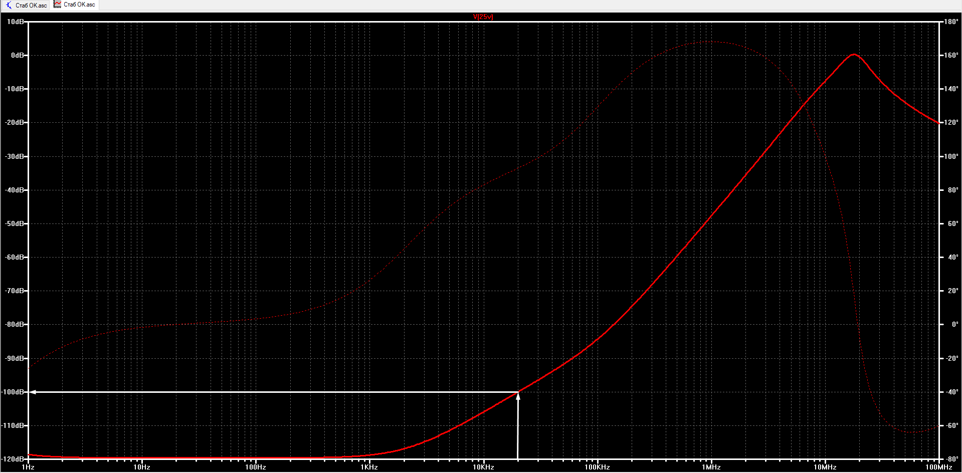
Task: Click the "-80°" phase axis label
Action: (951, 459)
